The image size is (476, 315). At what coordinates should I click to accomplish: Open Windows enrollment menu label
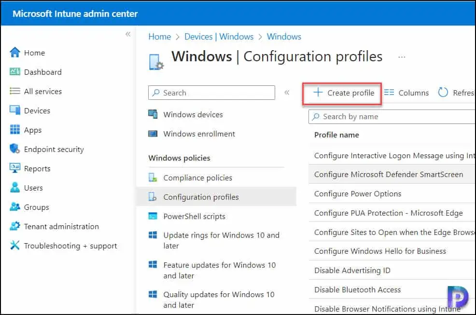click(x=199, y=134)
